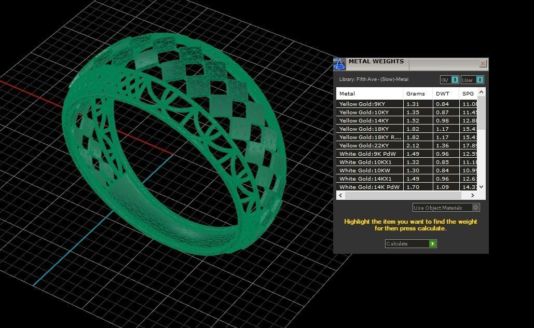534x328 pixels.
Task: Click the 1.09 DWT value
Action: (442, 187)
